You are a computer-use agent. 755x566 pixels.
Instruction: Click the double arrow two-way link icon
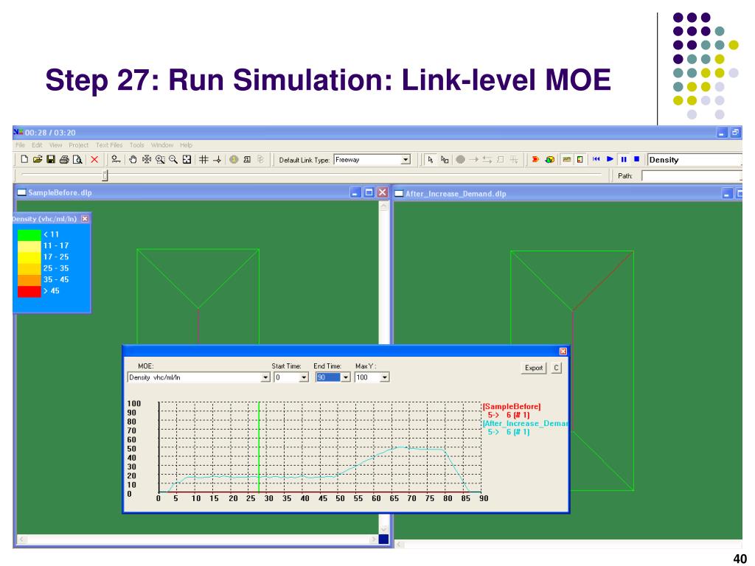pyautogui.click(x=487, y=159)
